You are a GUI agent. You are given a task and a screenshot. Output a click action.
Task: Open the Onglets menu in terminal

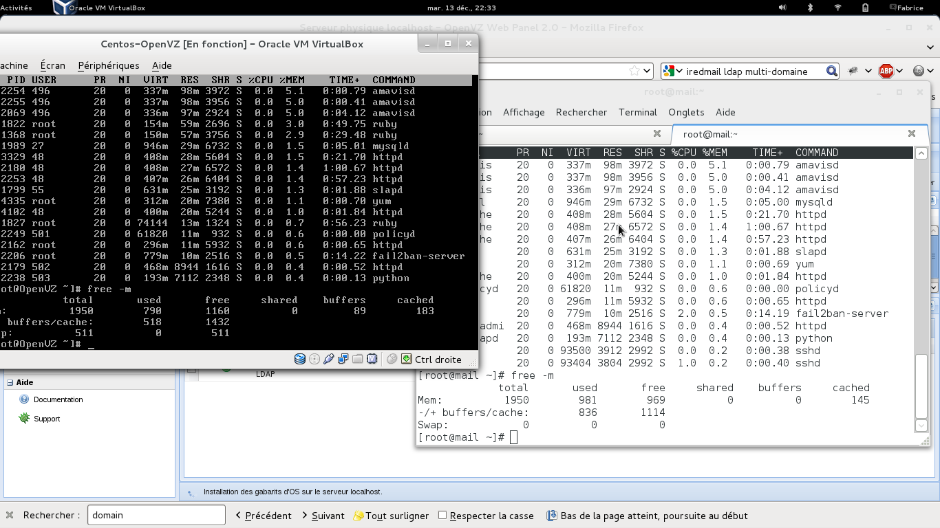click(685, 112)
